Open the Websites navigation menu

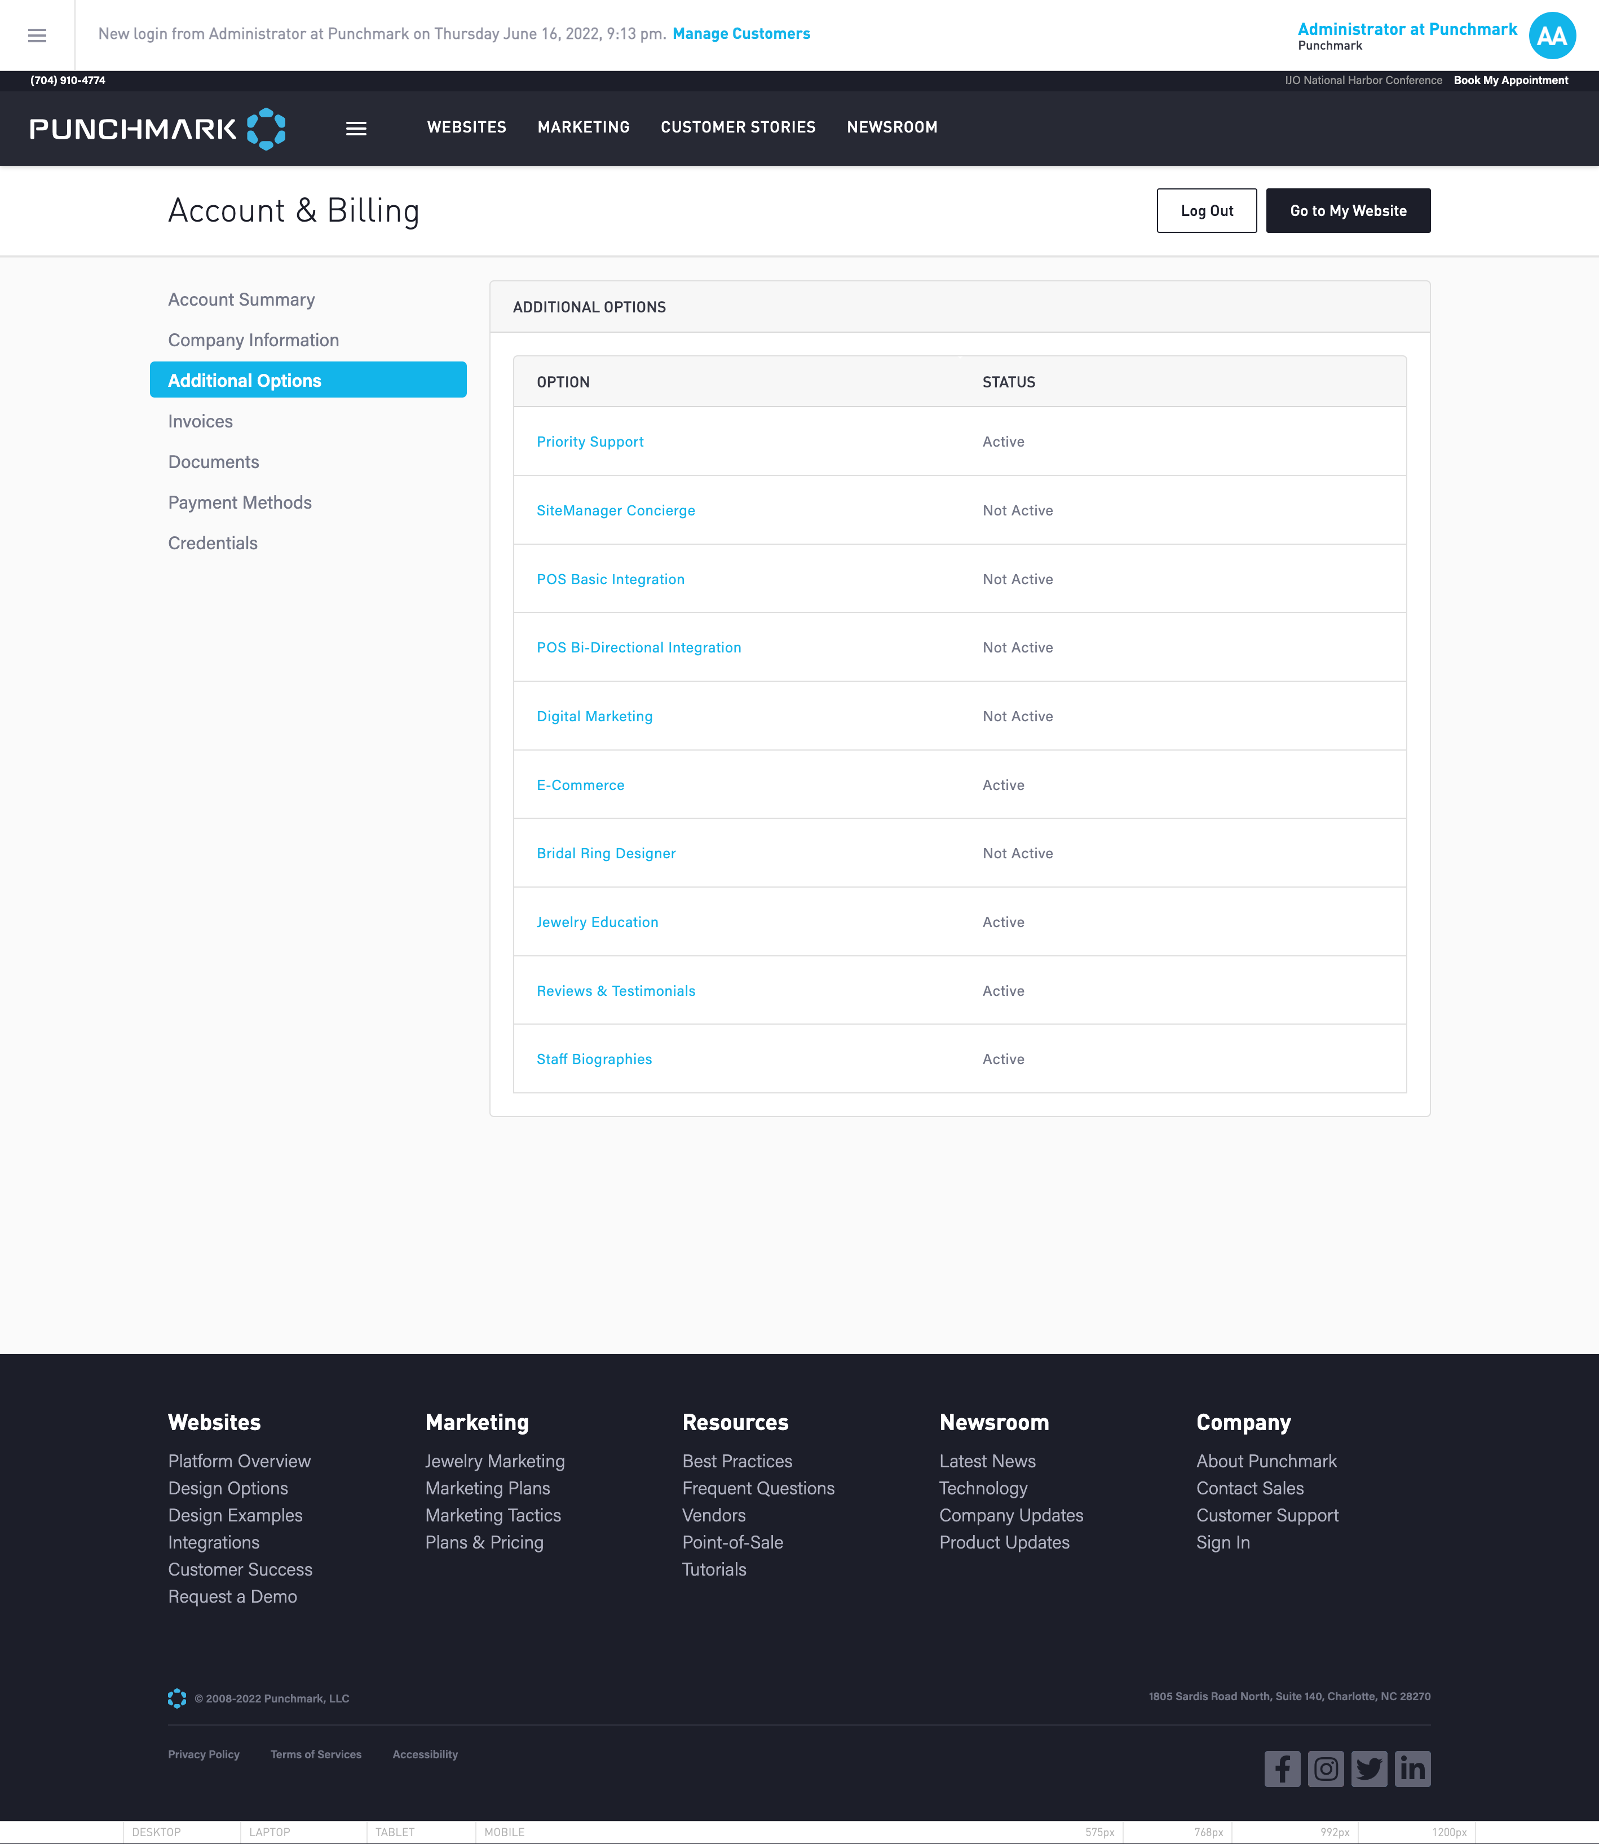(x=466, y=127)
